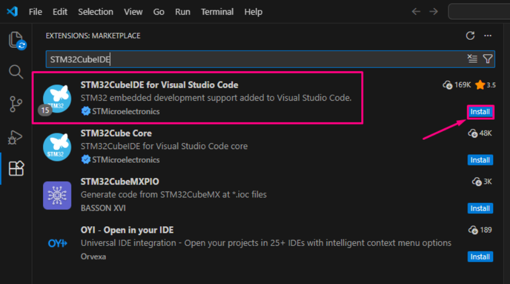Navigate forward with the right arrow
Viewport: 510px width, 284px height.
[434, 11]
